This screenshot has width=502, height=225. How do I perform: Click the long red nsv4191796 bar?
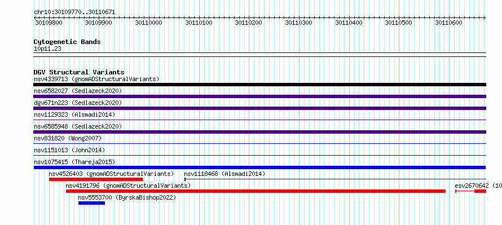coord(256,191)
